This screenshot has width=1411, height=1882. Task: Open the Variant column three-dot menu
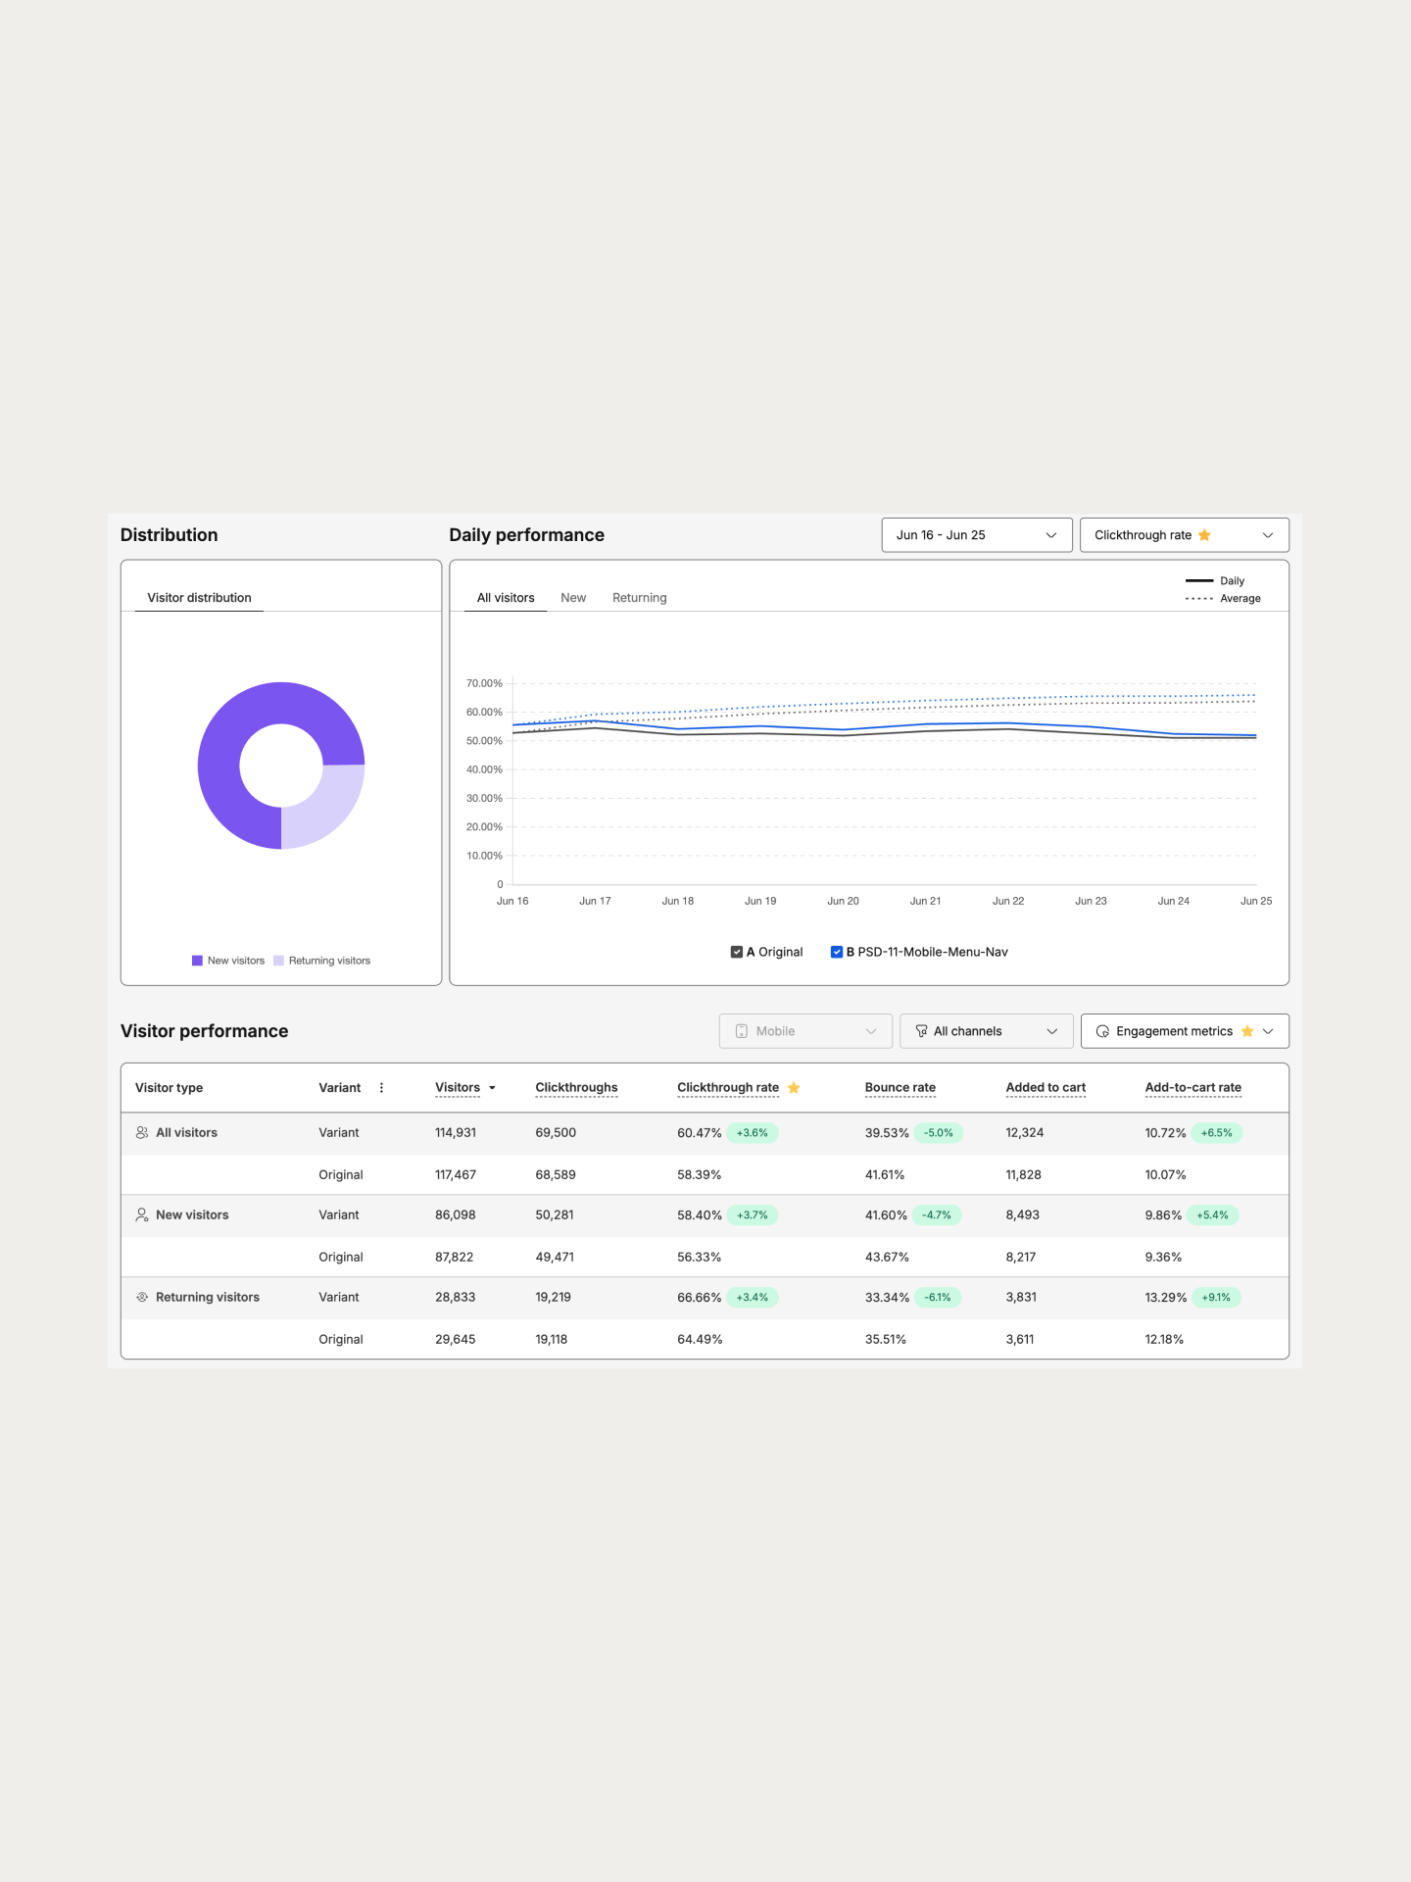[x=381, y=1088]
